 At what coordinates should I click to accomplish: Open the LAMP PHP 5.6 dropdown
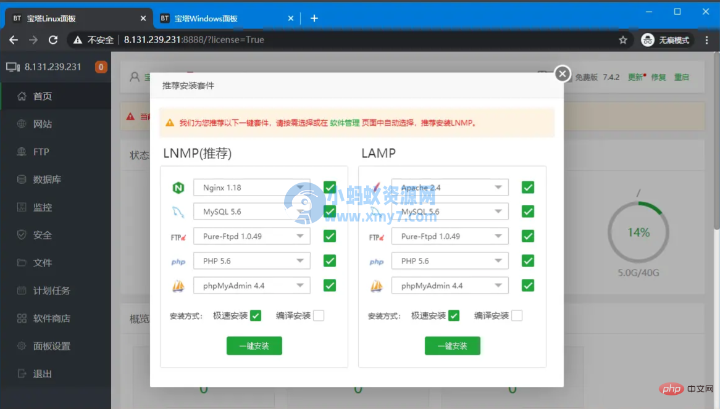pos(450,261)
